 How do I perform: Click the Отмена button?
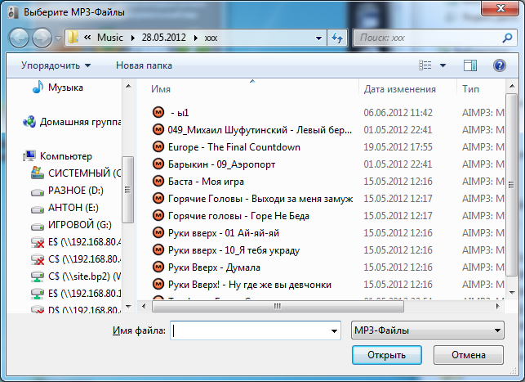click(469, 355)
